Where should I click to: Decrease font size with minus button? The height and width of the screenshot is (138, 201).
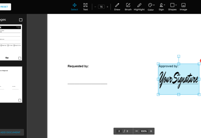coord(95,7)
